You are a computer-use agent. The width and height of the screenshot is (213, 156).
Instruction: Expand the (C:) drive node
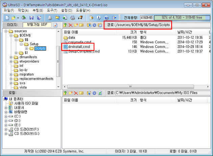tap(6, 116)
